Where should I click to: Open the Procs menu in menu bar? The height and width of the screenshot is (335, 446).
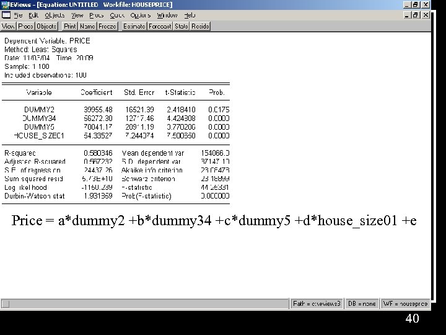coord(97,16)
